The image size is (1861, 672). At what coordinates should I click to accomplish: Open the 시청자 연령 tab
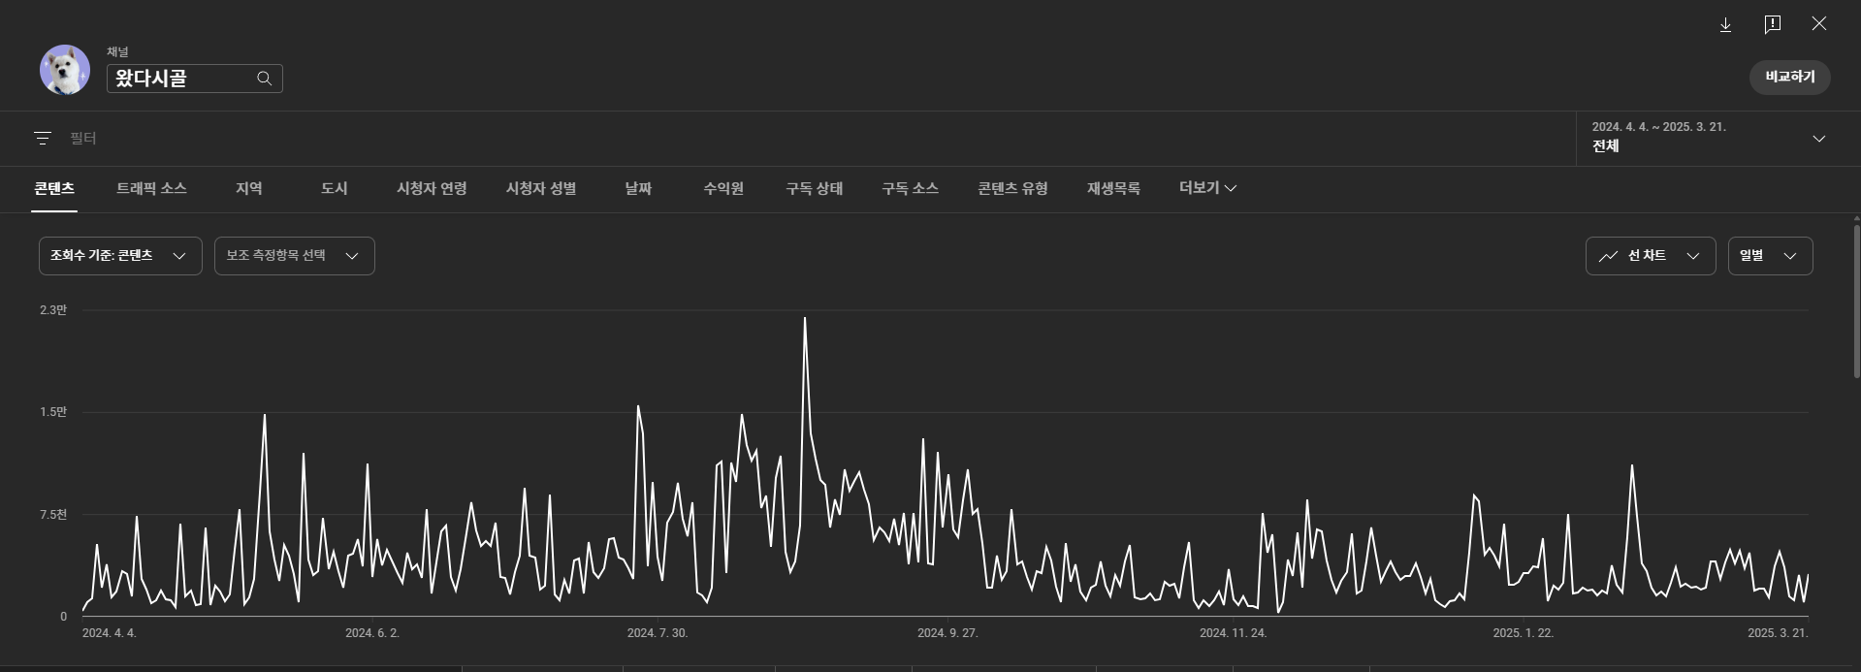432,188
